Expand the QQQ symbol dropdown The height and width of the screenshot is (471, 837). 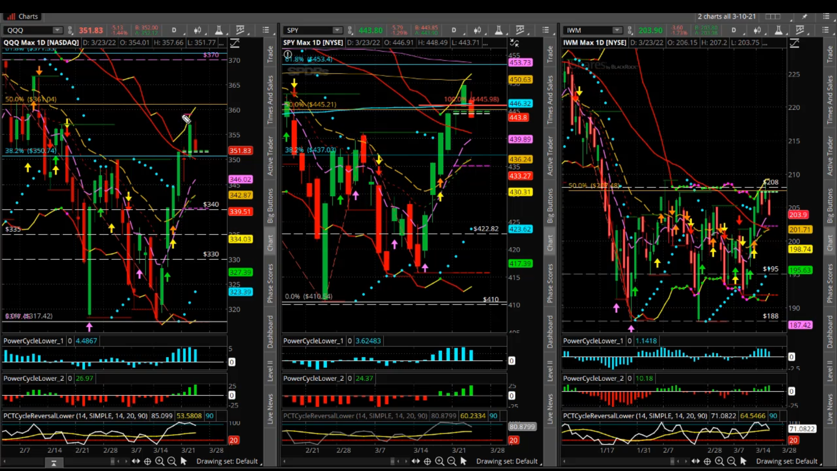click(x=57, y=30)
